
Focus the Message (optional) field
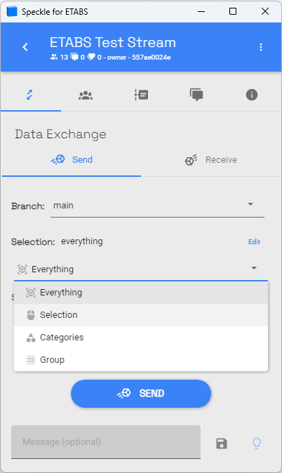tap(106, 442)
